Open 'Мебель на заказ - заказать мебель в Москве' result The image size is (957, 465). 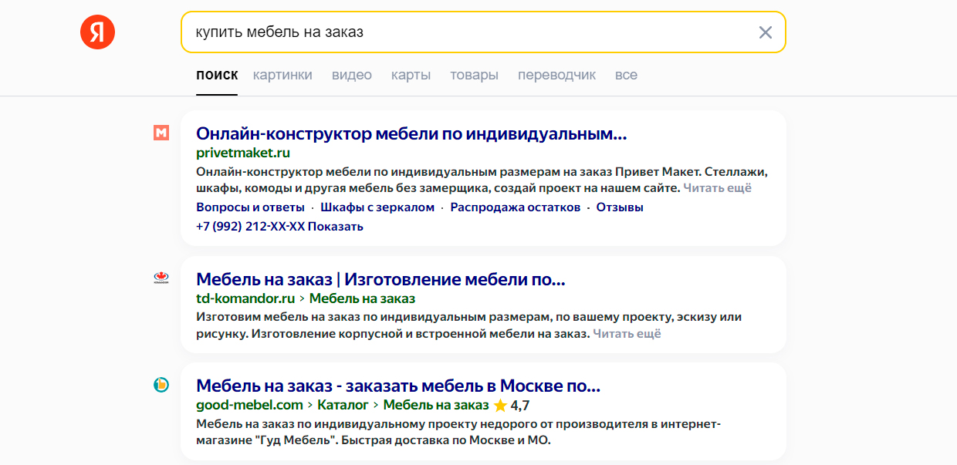(398, 386)
